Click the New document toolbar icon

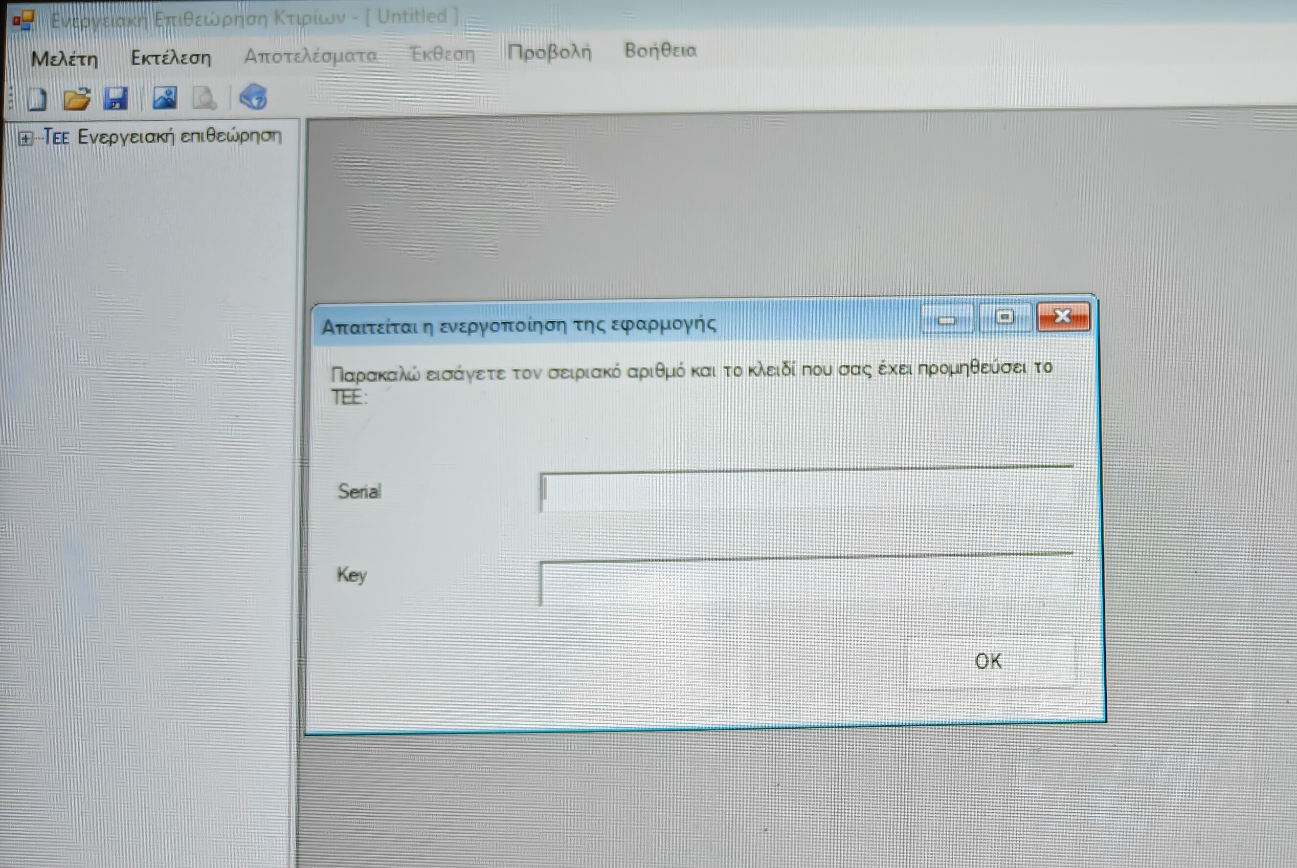[37, 100]
